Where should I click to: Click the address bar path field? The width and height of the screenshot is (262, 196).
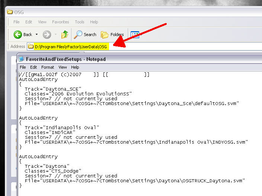(x=144, y=46)
